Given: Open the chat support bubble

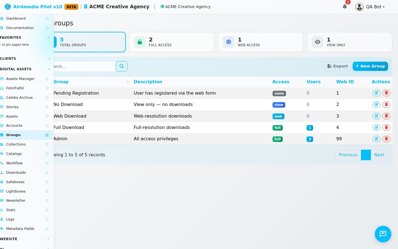Looking at the screenshot, I should [383, 234].
